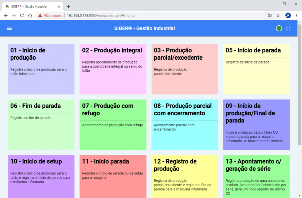Choose card 10 - Início de setup
Image resolution: width=302 pixels, height=198 pixels.
coord(41,176)
